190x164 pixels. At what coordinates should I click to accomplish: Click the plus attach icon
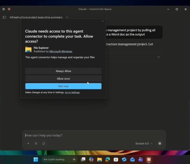(28, 143)
